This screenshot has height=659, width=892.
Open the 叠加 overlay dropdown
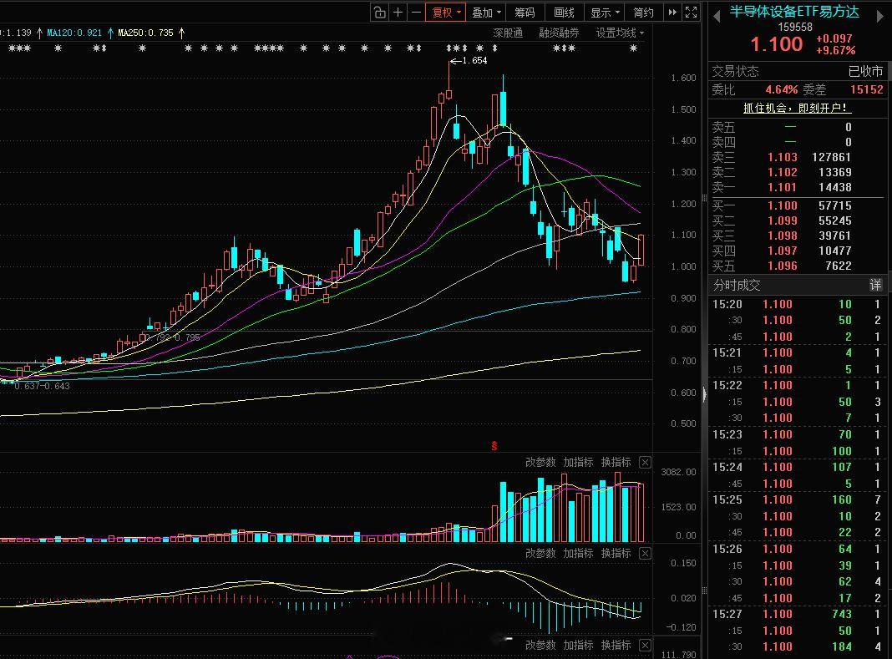(x=486, y=12)
